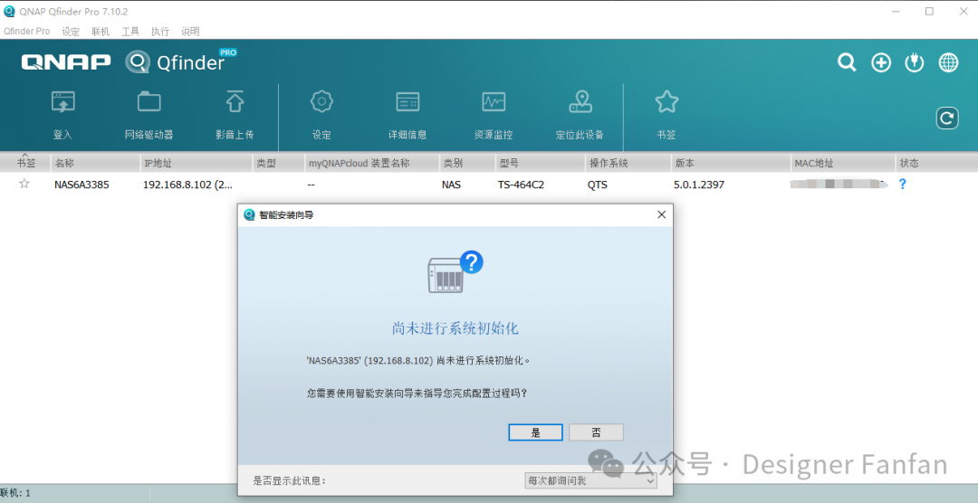
Task: Open the 工具 menu
Action: pyautogui.click(x=130, y=31)
